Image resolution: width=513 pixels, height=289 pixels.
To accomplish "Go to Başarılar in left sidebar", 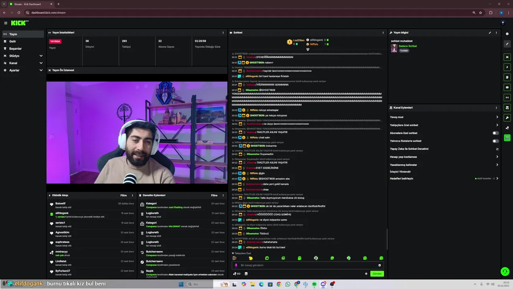I will click(23, 49).
